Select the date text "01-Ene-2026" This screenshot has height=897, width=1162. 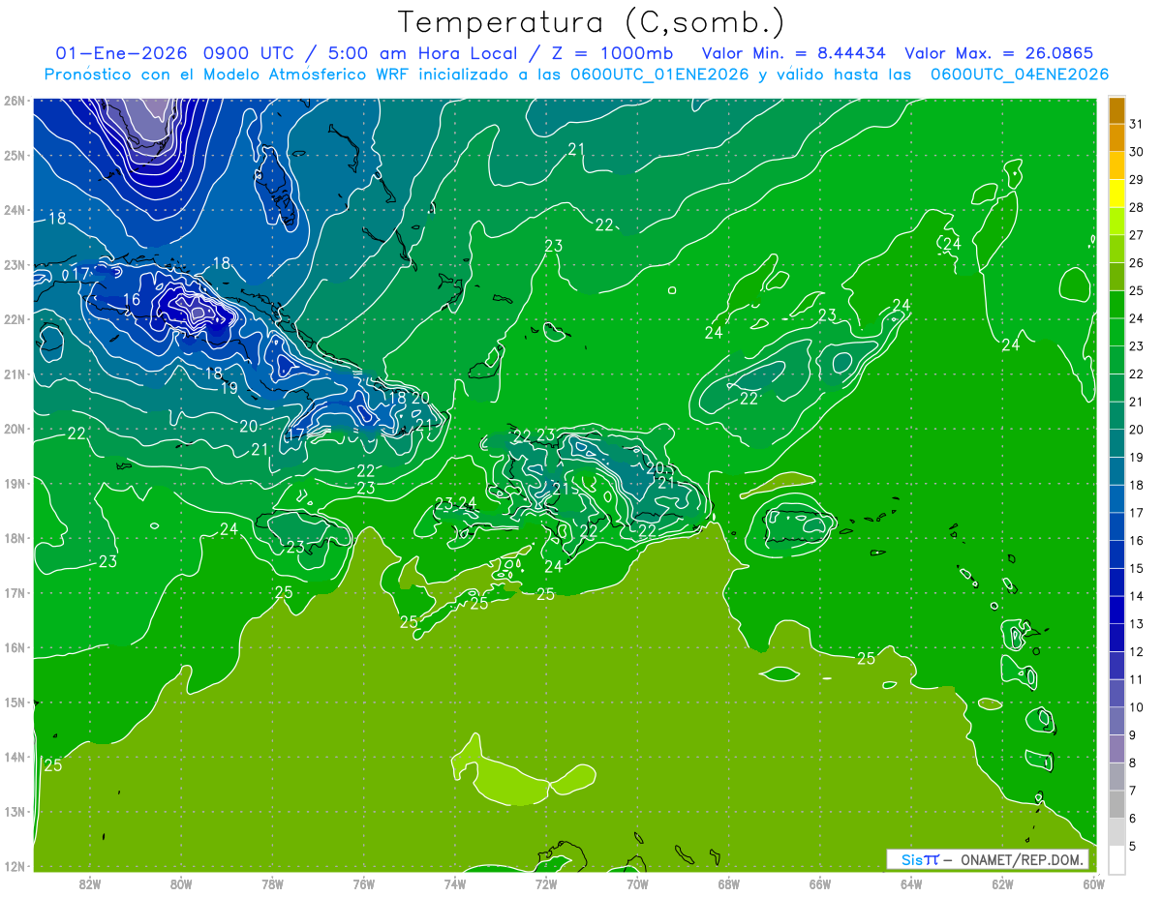click(119, 53)
